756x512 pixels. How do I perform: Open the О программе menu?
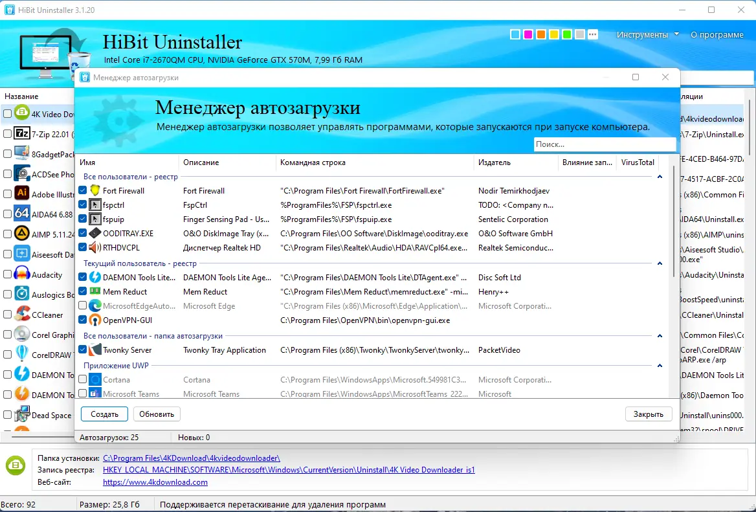click(x=717, y=35)
